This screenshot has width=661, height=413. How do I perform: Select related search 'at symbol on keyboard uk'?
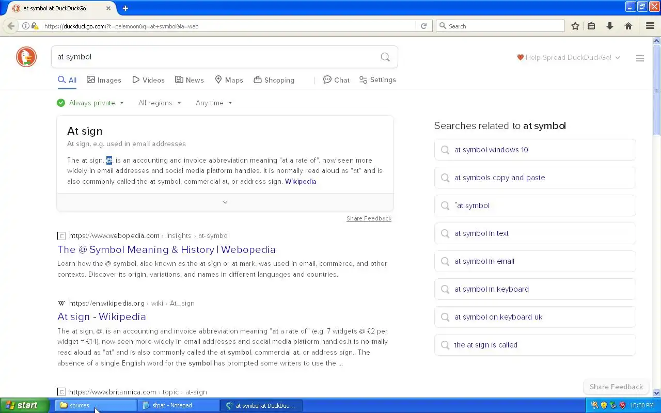click(535, 317)
